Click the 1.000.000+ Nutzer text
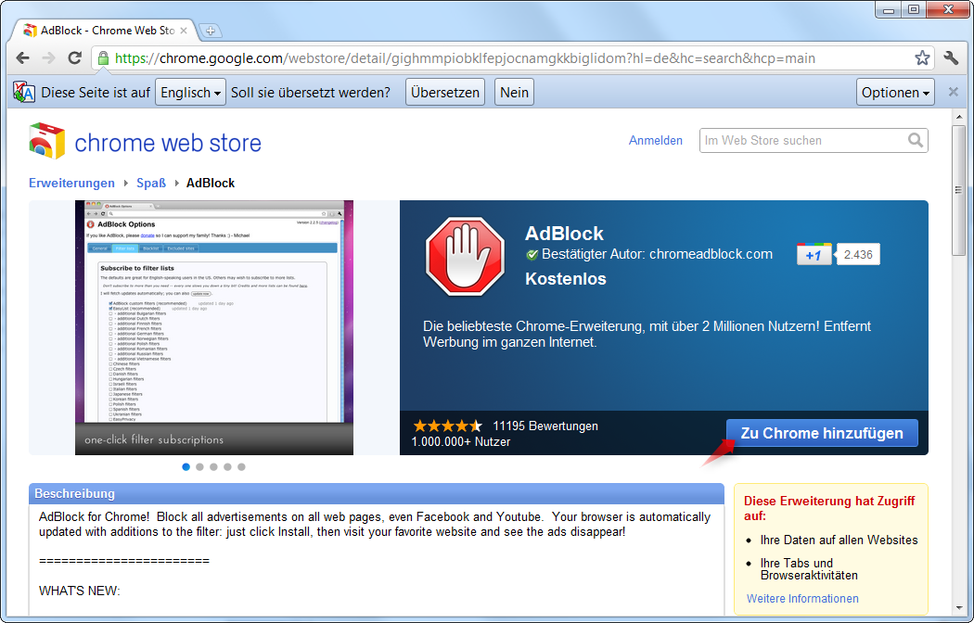974x623 pixels. (x=461, y=442)
